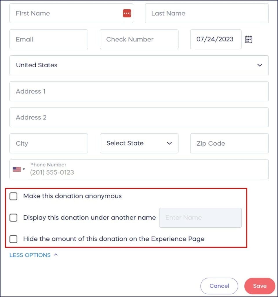Image resolution: width=278 pixels, height=297 pixels.
Task: Click the Save button
Action: point(259,286)
